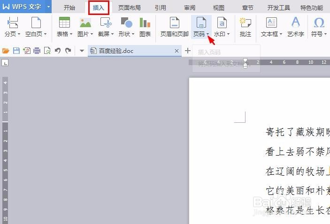The width and height of the screenshot is (330, 224).
Task: Click the 艺术字 word art icon
Action: click(x=296, y=22)
